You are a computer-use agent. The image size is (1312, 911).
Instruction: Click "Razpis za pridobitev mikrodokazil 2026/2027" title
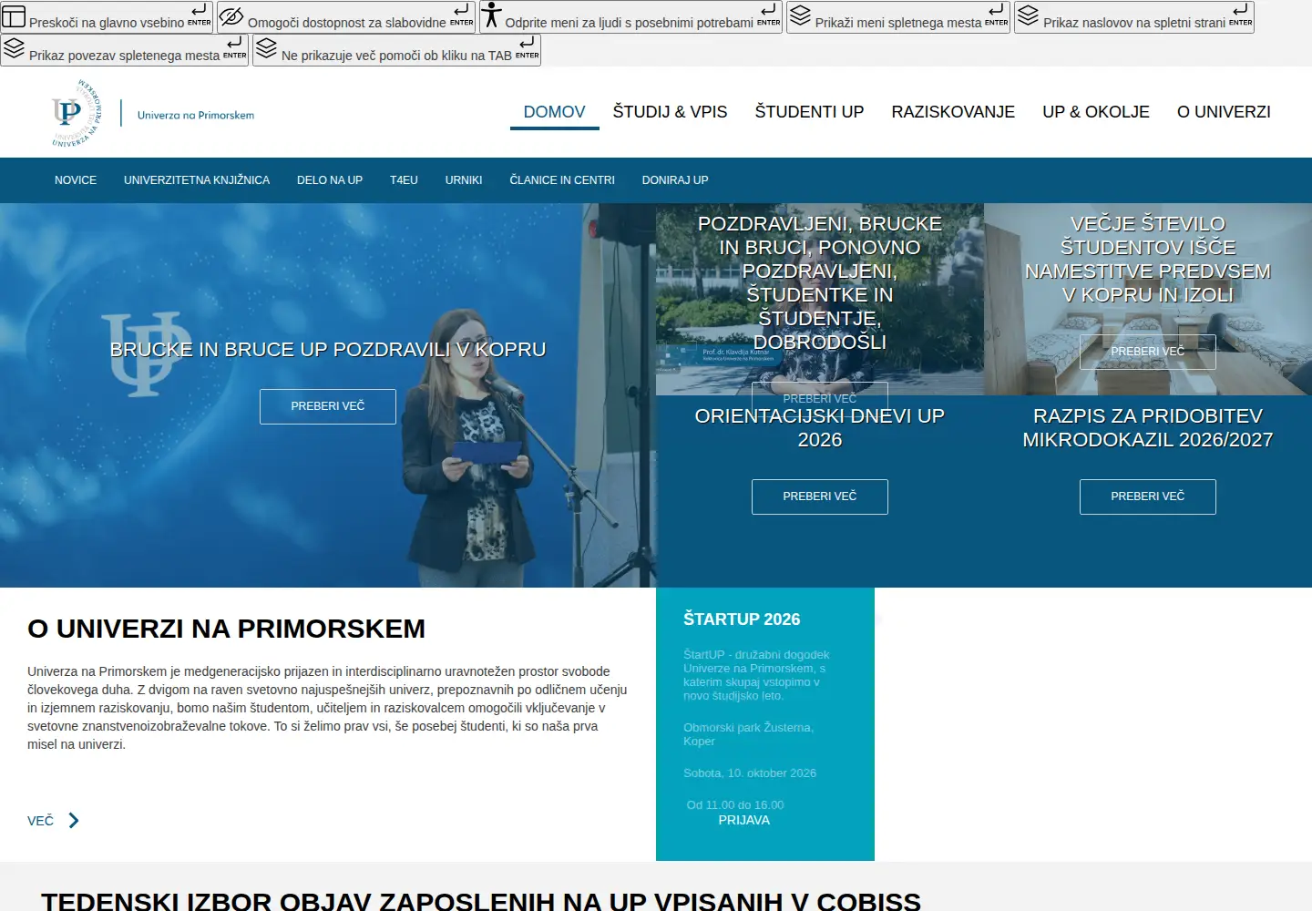tap(1148, 427)
